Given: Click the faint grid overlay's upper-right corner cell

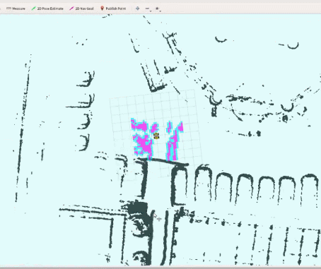Looking at the screenshot, I should pyautogui.click(x=191, y=94).
